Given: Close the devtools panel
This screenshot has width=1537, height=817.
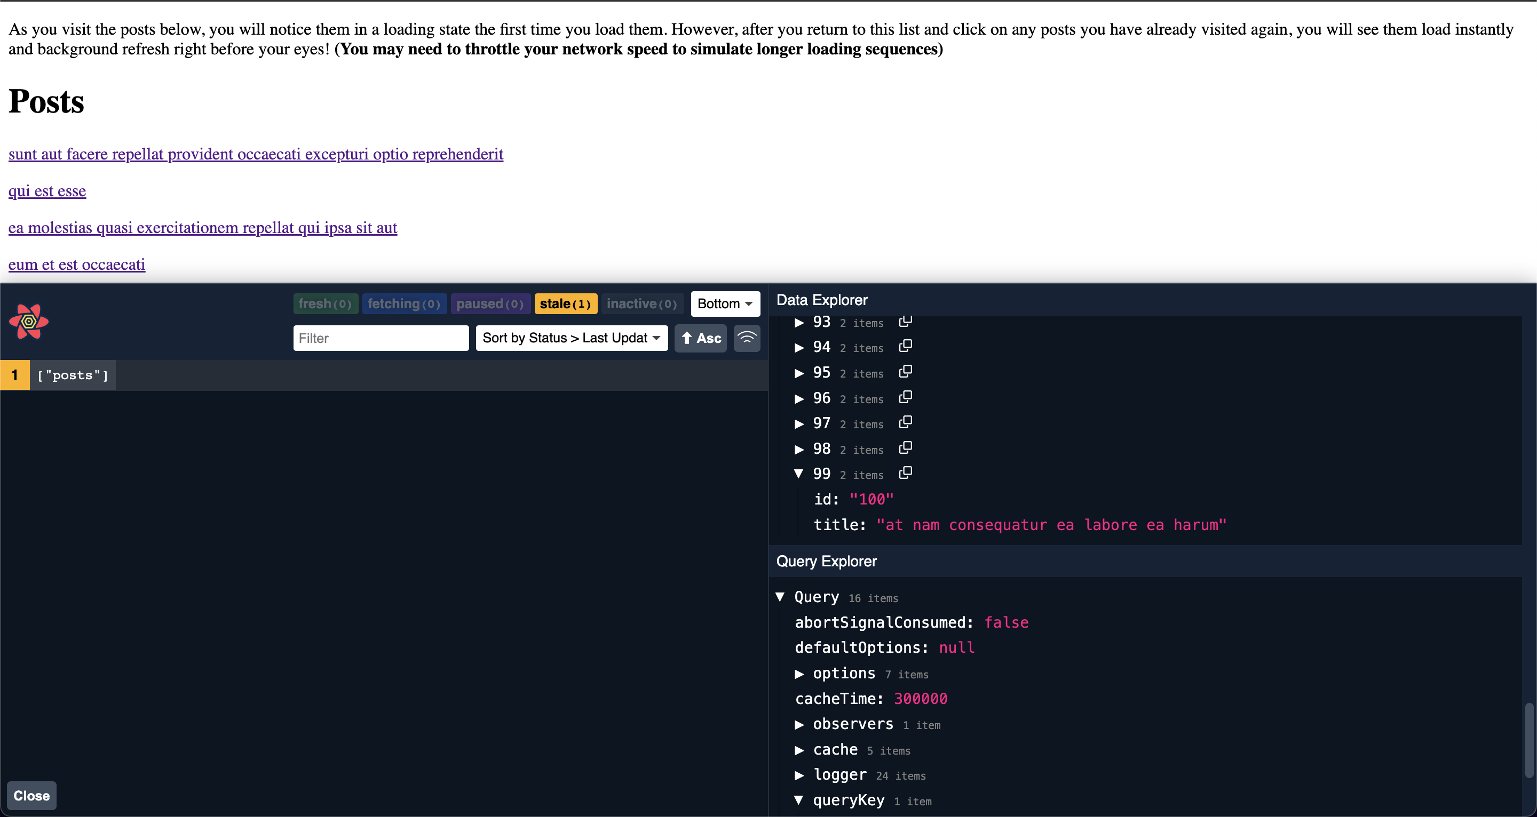Looking at the screenshot, I should pos(31,796).
